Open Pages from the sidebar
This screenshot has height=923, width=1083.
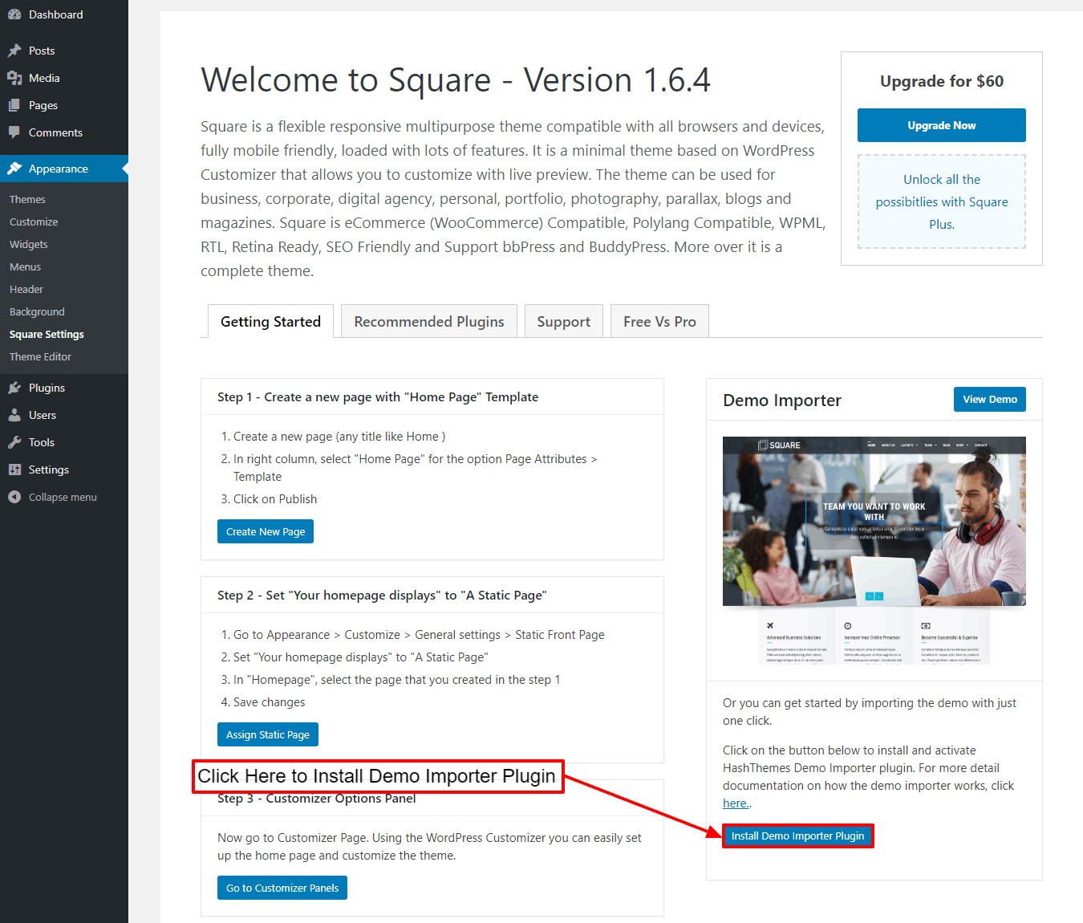(x=64, y=105)
